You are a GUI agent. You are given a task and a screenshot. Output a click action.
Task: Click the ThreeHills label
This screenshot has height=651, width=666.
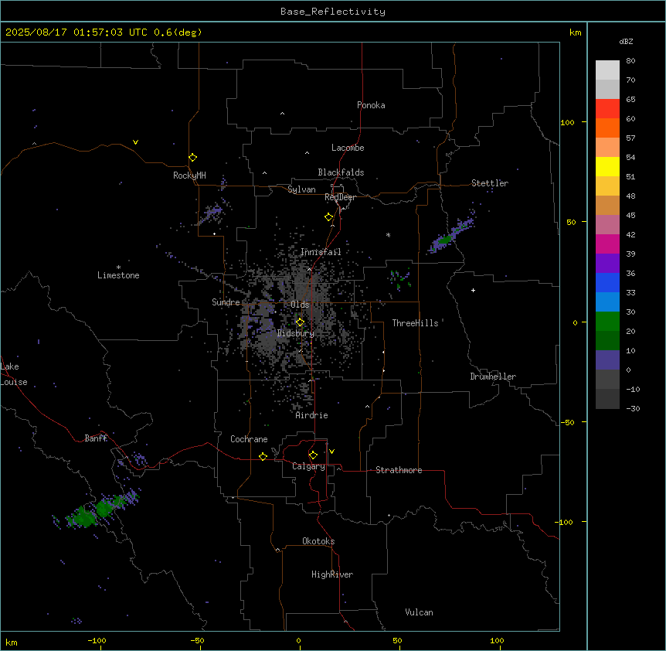tap(415, 323)
